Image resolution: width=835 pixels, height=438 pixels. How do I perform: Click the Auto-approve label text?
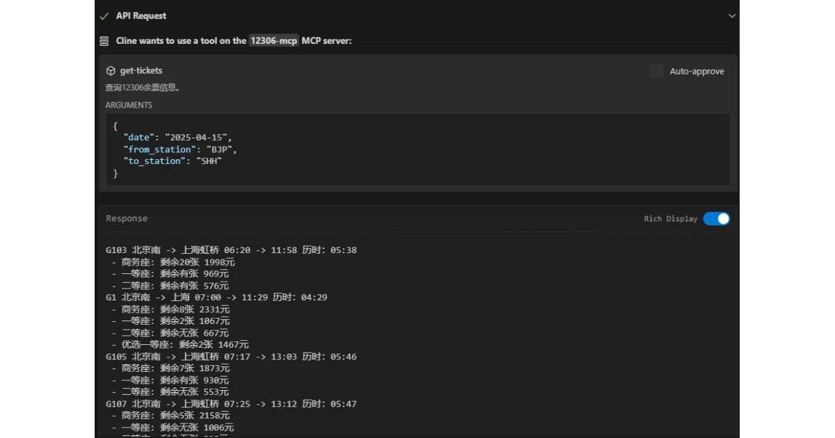click(697, 71)
